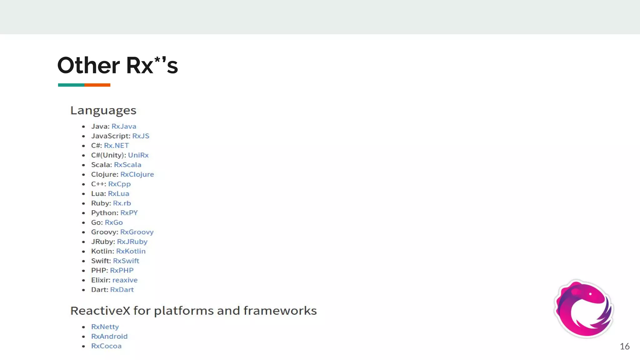This screenshot has height=360, width=640.
Task: Click the Rx.NET hyperlink
Action: pos(116,146)
